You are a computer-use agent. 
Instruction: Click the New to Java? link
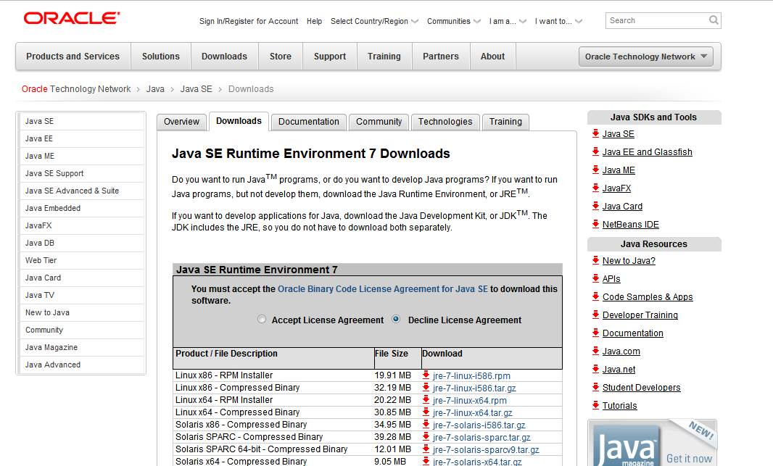point(629,260)
